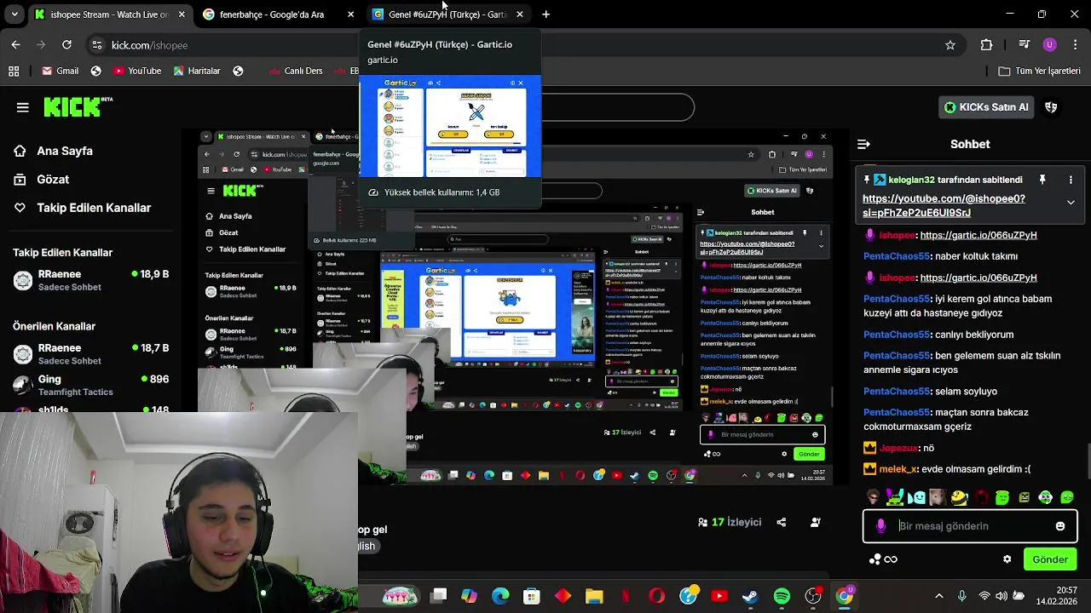The image size is (1091, 613).
Task: Open the pinned message three-dot menu
Action: (1071, 180)
